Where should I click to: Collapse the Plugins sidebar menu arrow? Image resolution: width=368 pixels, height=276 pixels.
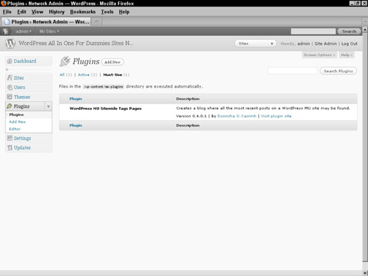coord(48,106)
